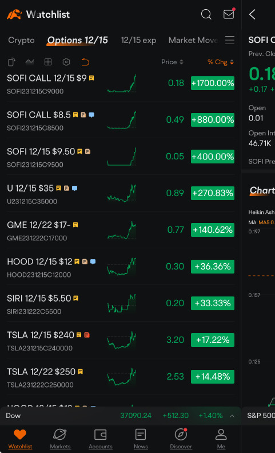The width and height of the screenshot is (275, 453).
Task: Open the search icon in header
Action: pyautogui.click(x=206, y=14)
